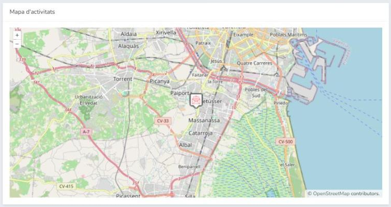Click the Urbanització El Vedat label
This screenshot has width=391, height=207.
tap(88, 100)
